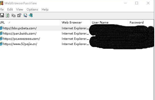Sort by the Web Browser column header

tap(75, 23)
